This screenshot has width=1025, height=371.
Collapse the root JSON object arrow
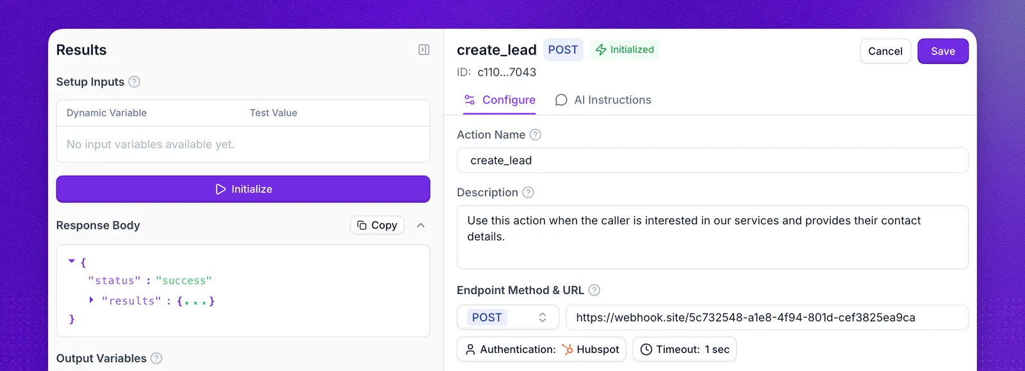tap(72, 261)
